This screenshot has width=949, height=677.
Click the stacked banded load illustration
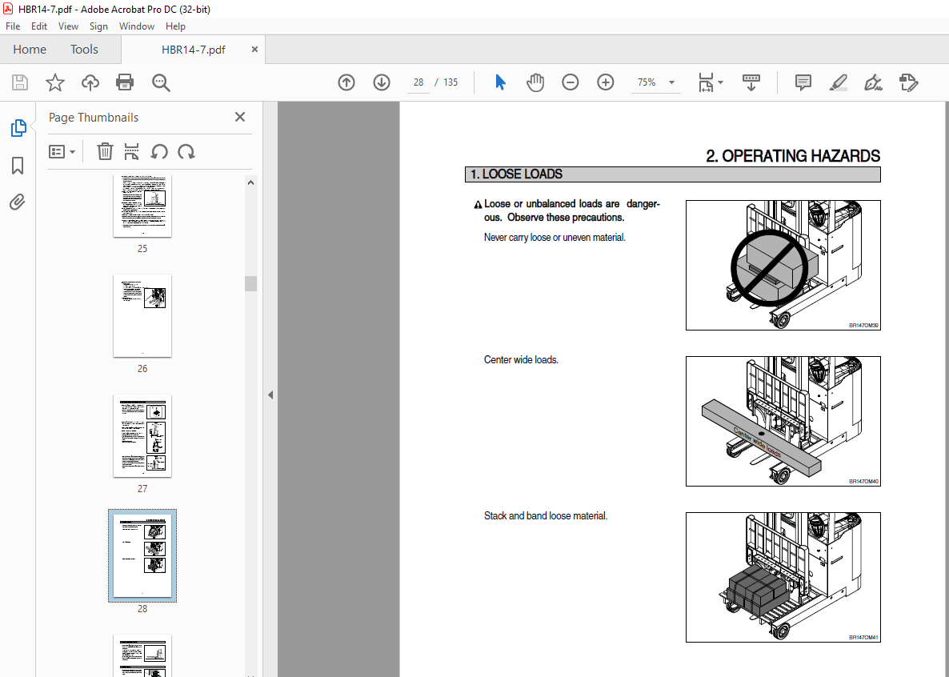coord(783,577)
